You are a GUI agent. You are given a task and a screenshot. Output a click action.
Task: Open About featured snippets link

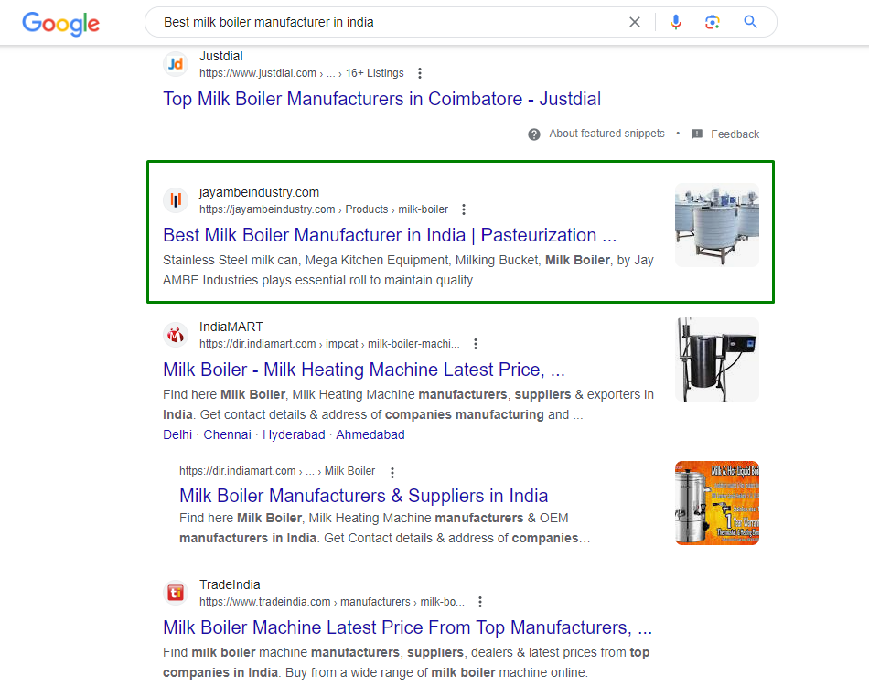606,134
